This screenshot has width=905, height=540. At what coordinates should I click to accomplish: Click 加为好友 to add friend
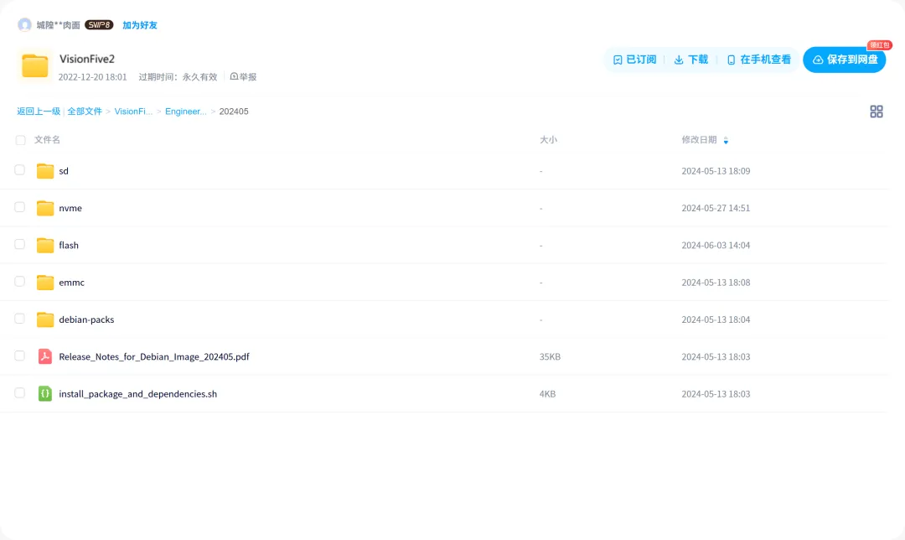tap(140, 25)
